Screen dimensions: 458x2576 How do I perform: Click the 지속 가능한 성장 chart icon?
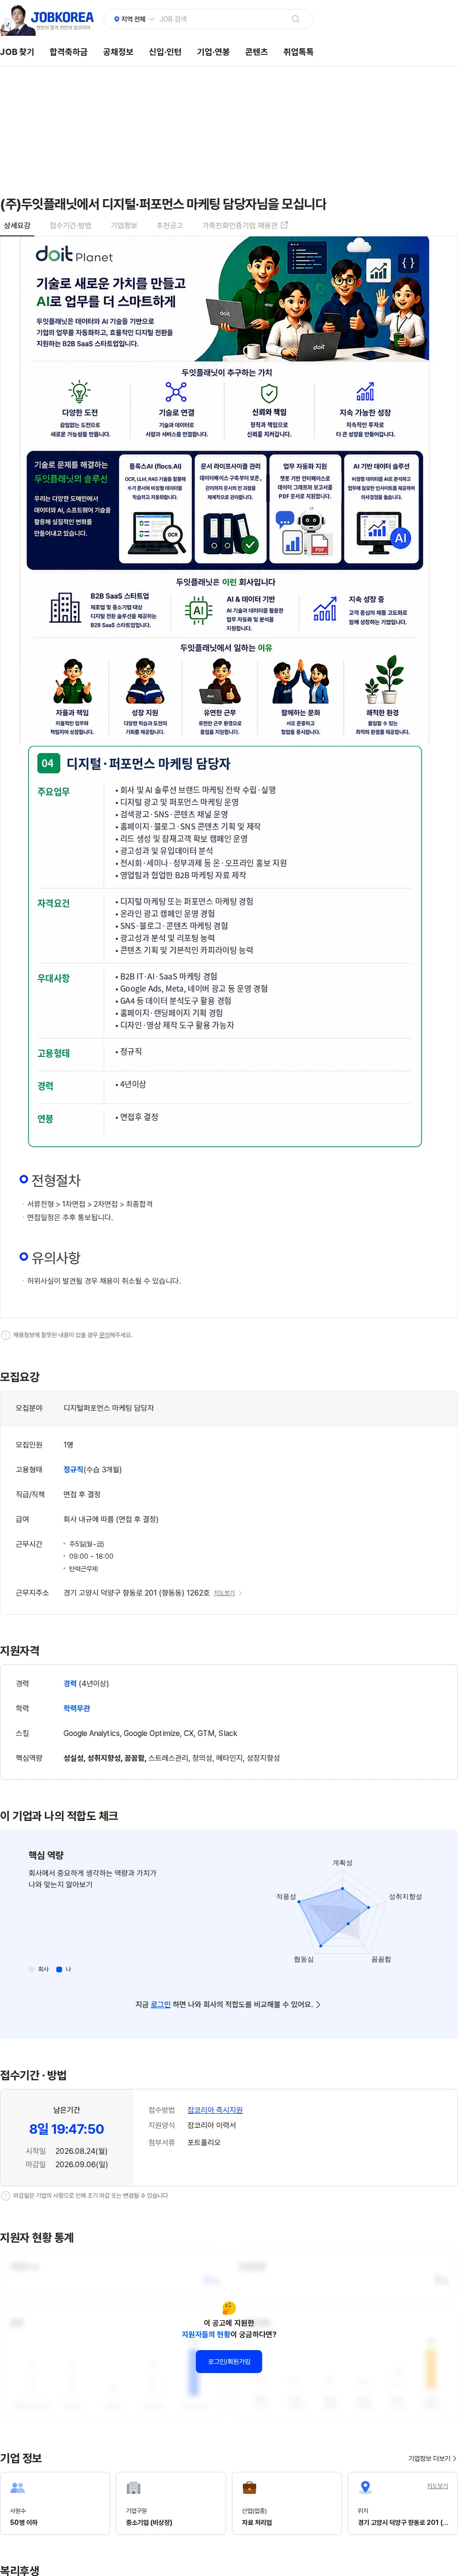point(365,392)
